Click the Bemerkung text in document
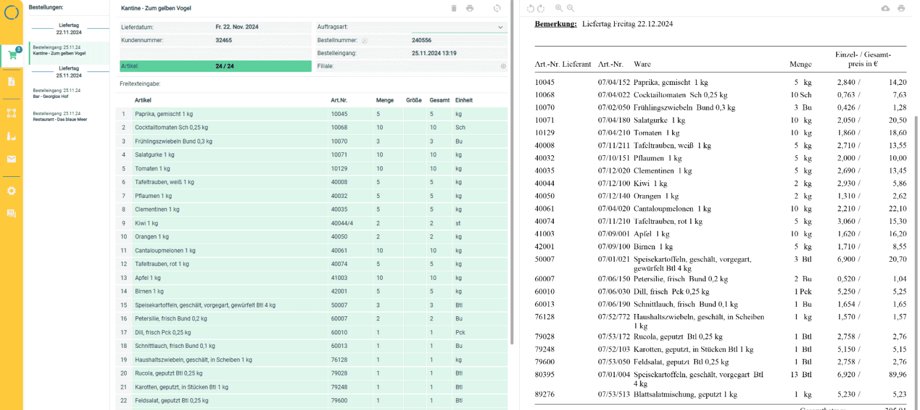This screenshot has width=920, height=410. 556,24
